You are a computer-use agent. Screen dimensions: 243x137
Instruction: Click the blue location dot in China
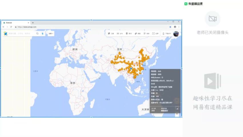click(131, 68)
